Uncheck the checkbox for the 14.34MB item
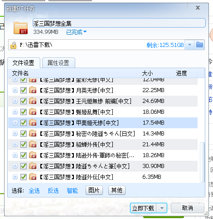 click(24, 134)
